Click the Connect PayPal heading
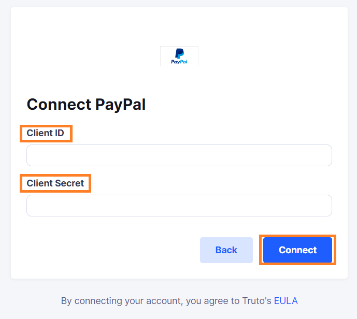The width and height of the screenshot is (357, 319). [86, 105]
